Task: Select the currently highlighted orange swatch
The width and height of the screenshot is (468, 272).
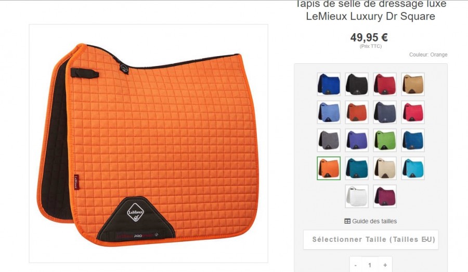Action: (329, 168)
